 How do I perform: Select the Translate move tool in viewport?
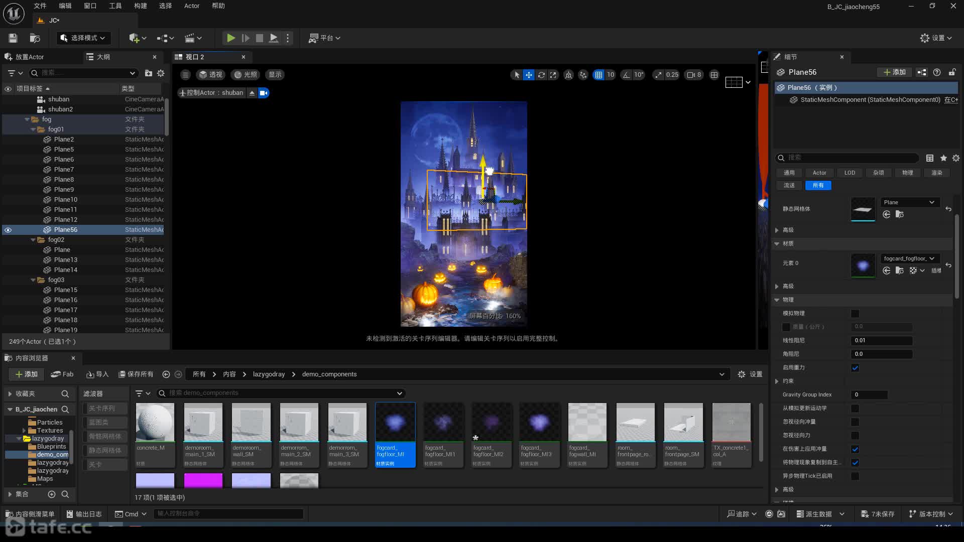point(529,75)
